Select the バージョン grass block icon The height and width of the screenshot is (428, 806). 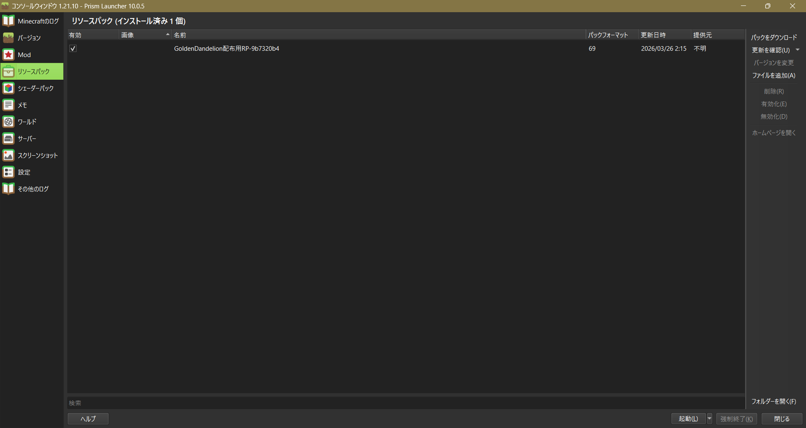(x=8, y=38)
